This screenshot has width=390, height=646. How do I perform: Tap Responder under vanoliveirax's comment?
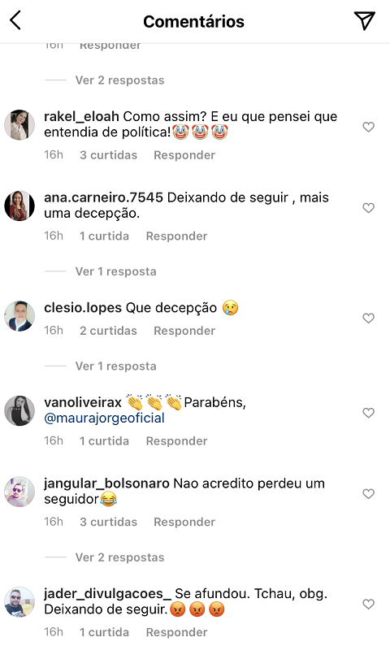click(x=176, y=441)
